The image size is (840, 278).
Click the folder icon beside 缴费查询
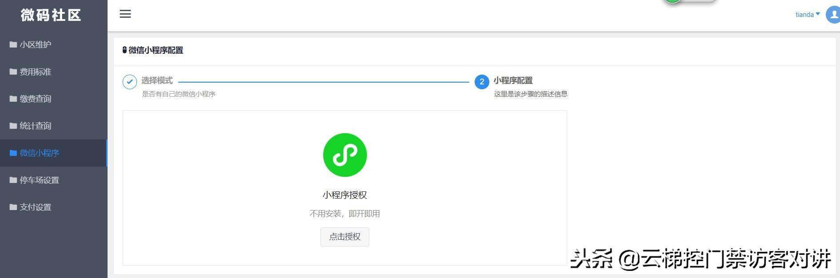[x=13, y=99]
